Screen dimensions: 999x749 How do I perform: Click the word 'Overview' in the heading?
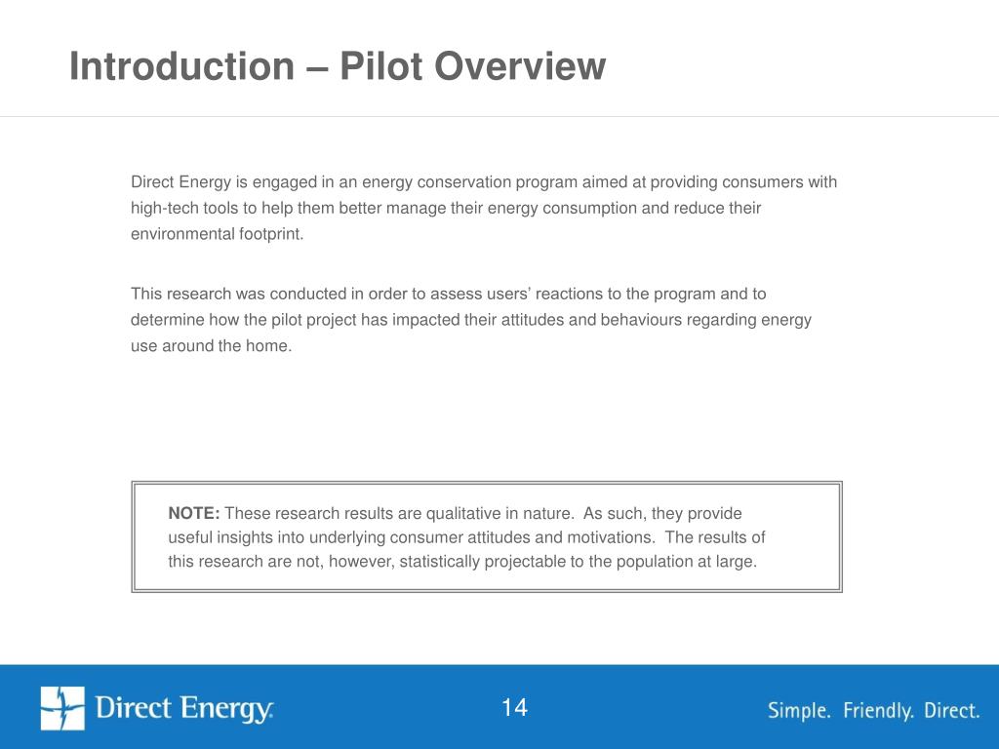pos(519,66)
